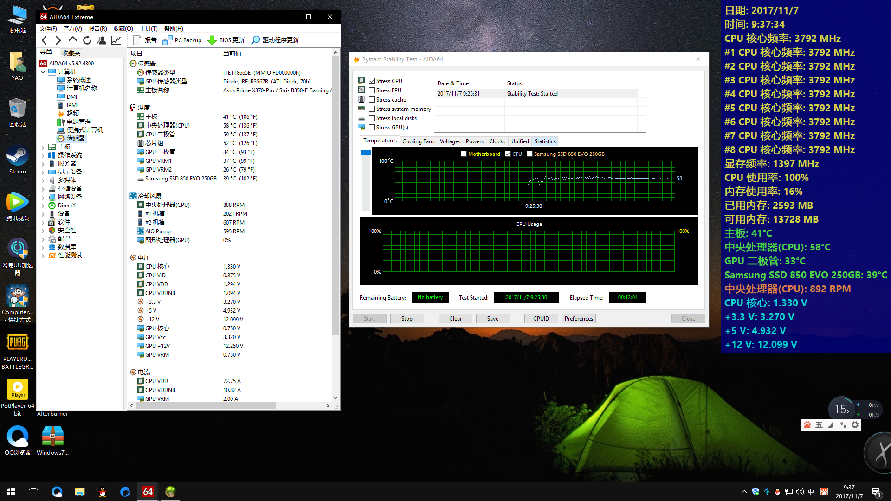The height and width of the screenshot is (501, 891).
Task: Click the Clear button
Action: click(x=455, y=319)
